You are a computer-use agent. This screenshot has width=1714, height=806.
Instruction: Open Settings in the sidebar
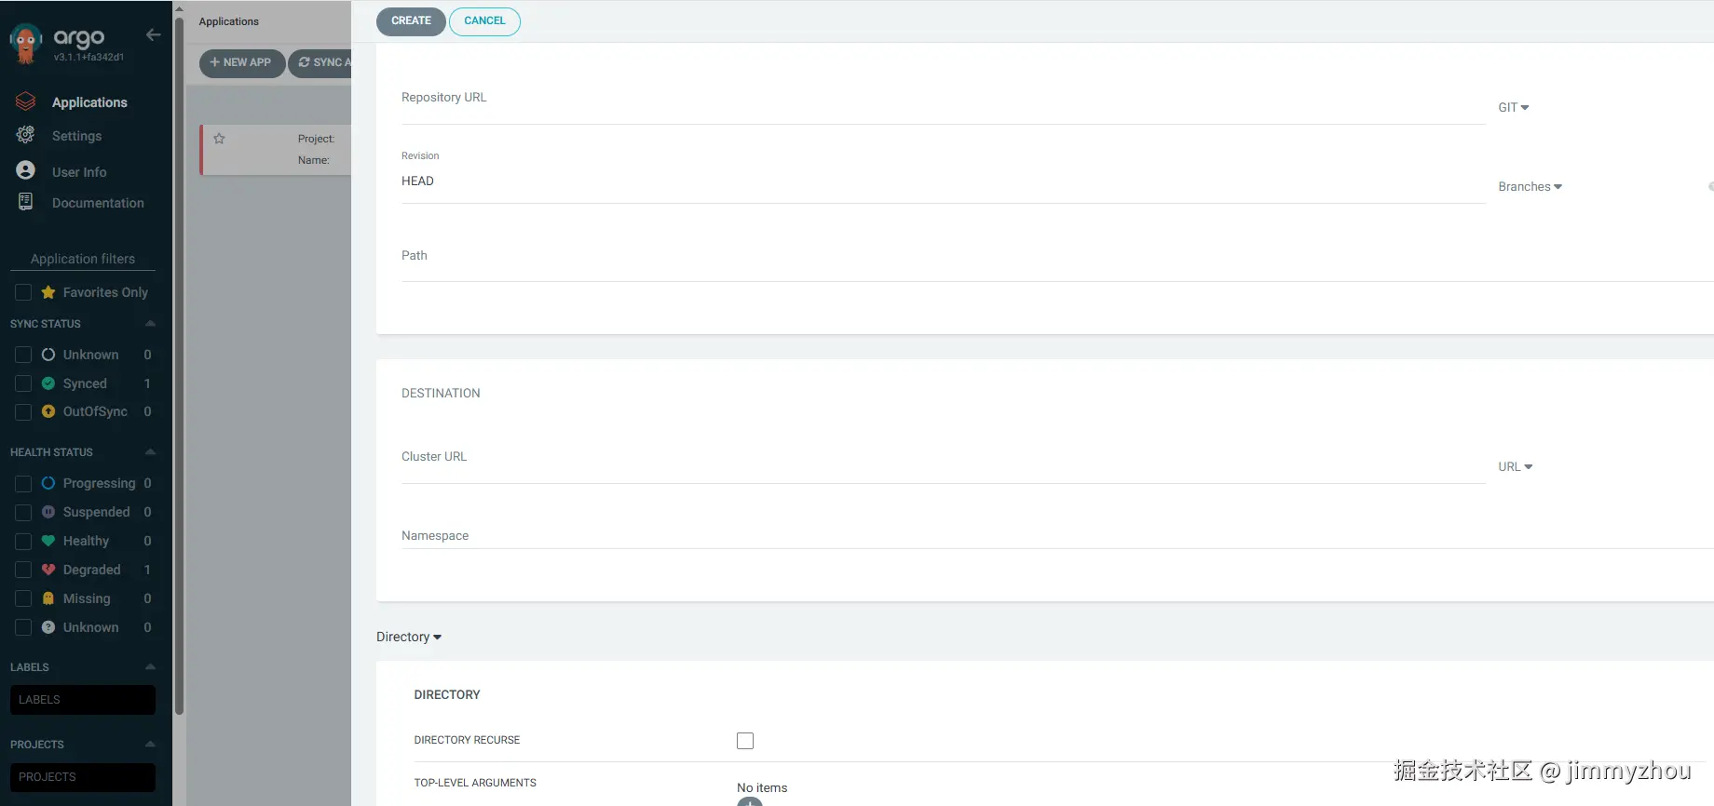[77, 136]
